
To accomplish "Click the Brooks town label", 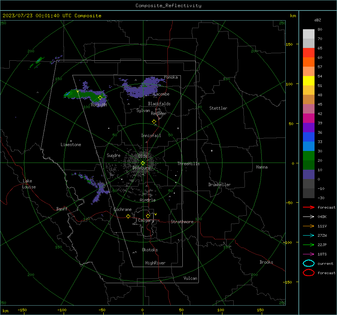I will (266, 262).
